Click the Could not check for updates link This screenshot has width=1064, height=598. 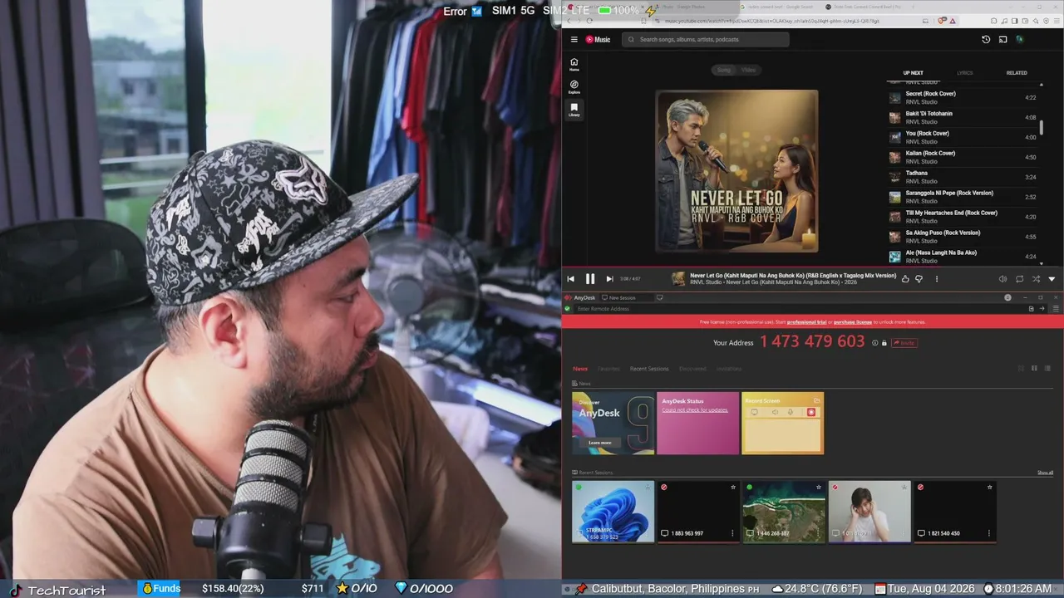coord(695,410)
